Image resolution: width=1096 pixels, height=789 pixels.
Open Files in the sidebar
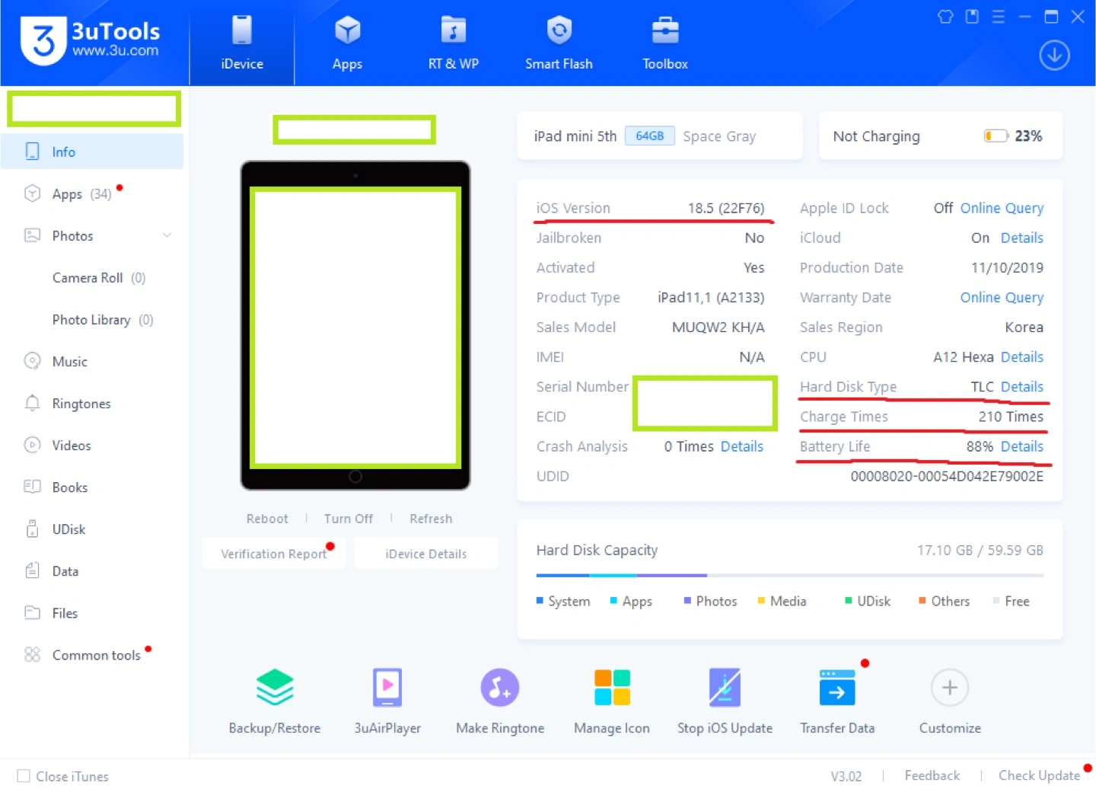click(x=92, y=612)
